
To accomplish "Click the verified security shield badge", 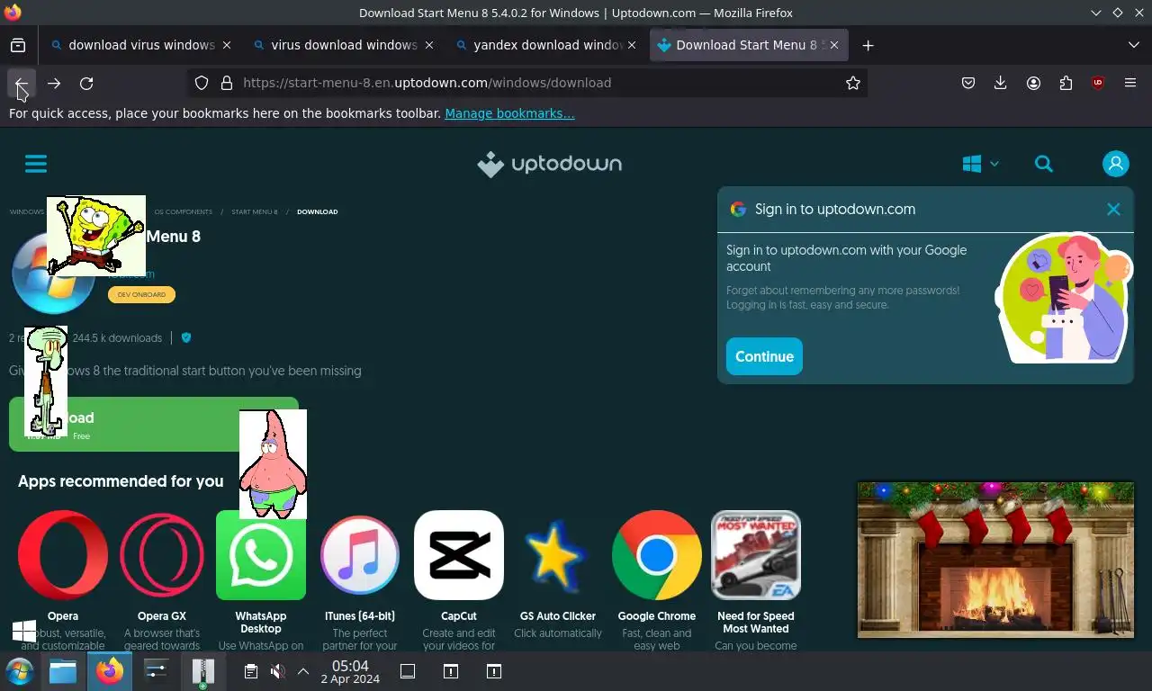I will [186, 337].
